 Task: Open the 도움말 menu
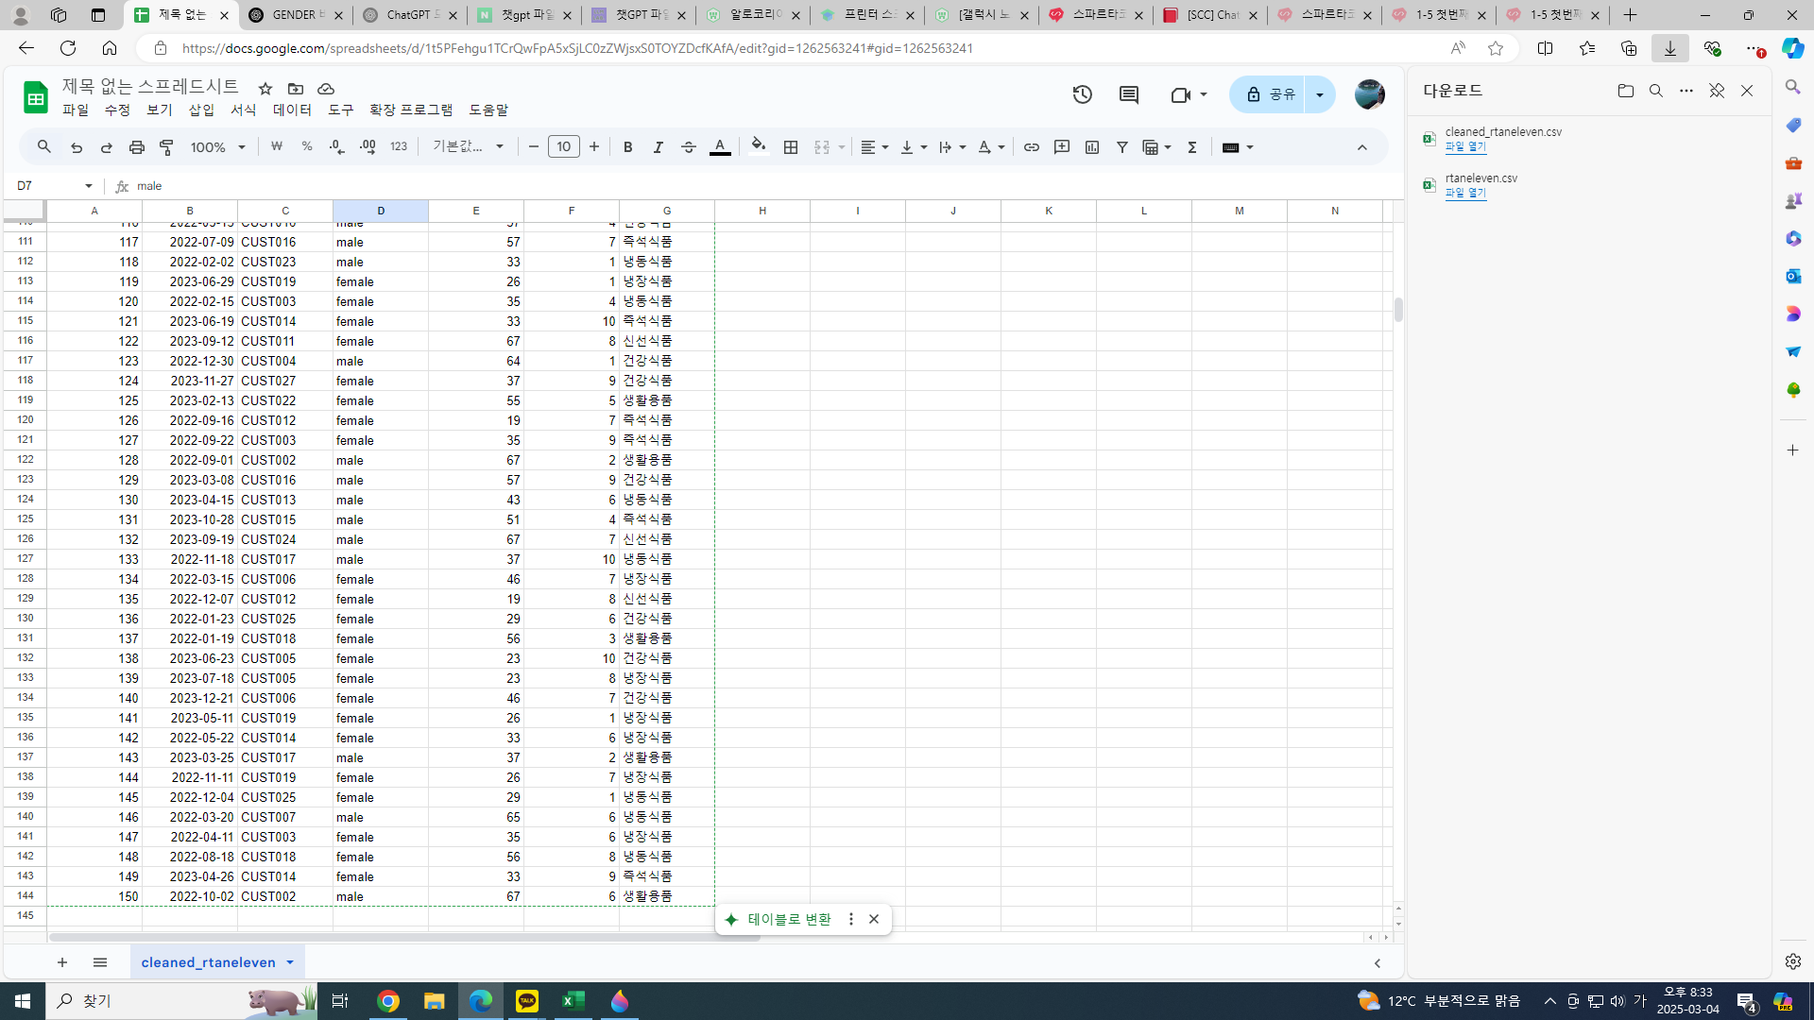[x=488, y=110]
